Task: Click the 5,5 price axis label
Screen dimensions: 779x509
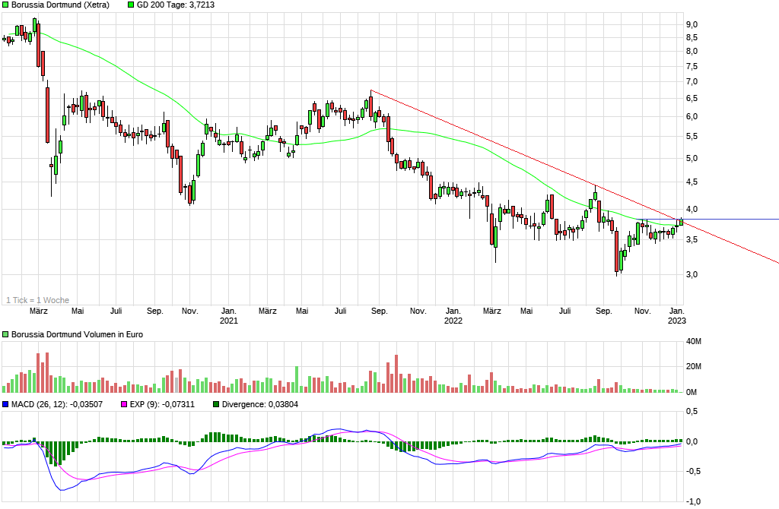Action: pos(692,137)
